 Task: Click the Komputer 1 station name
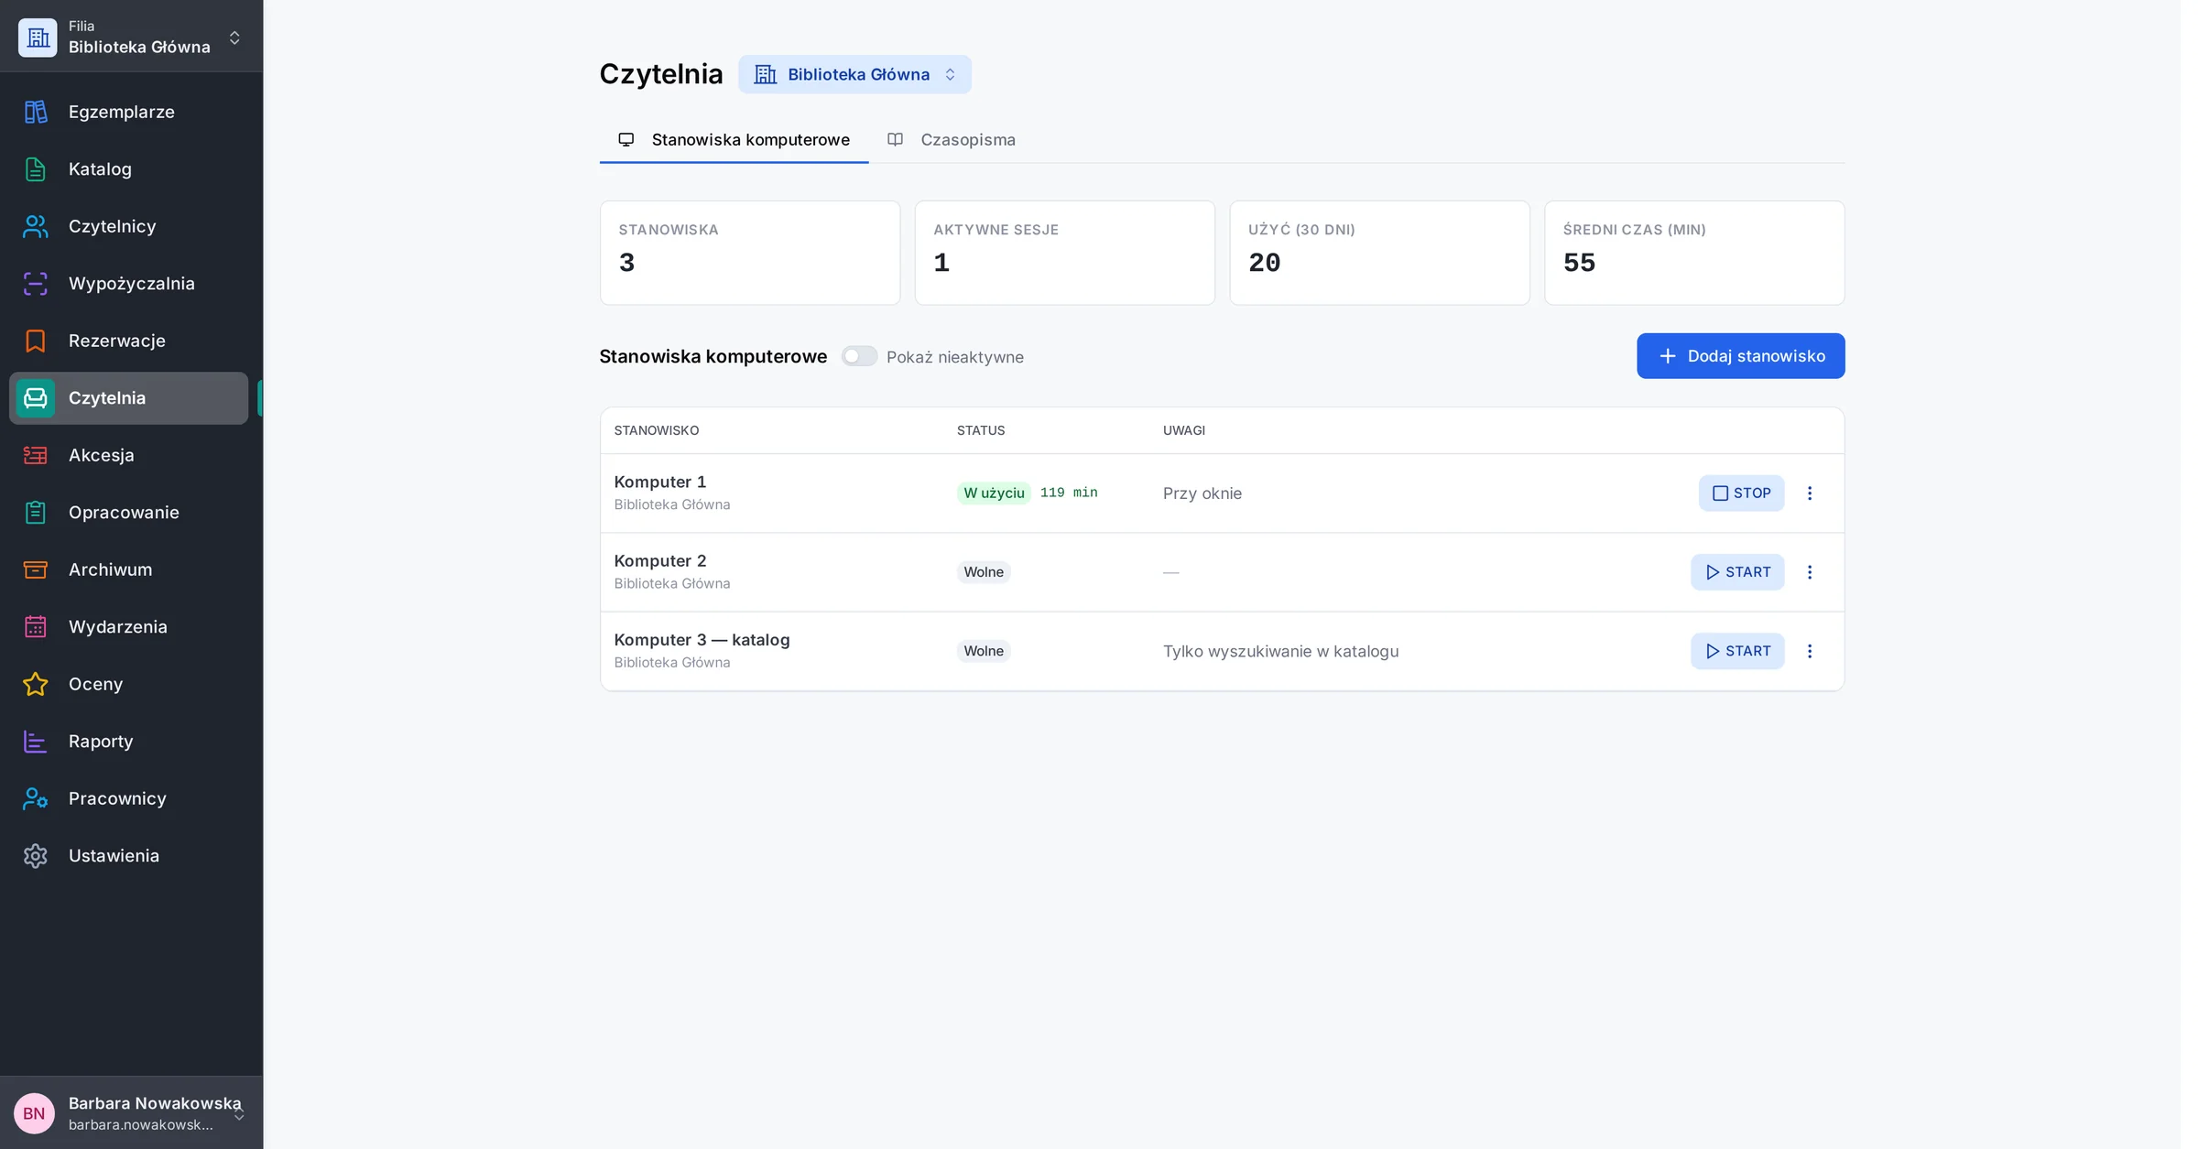click(x=659, y=482)
